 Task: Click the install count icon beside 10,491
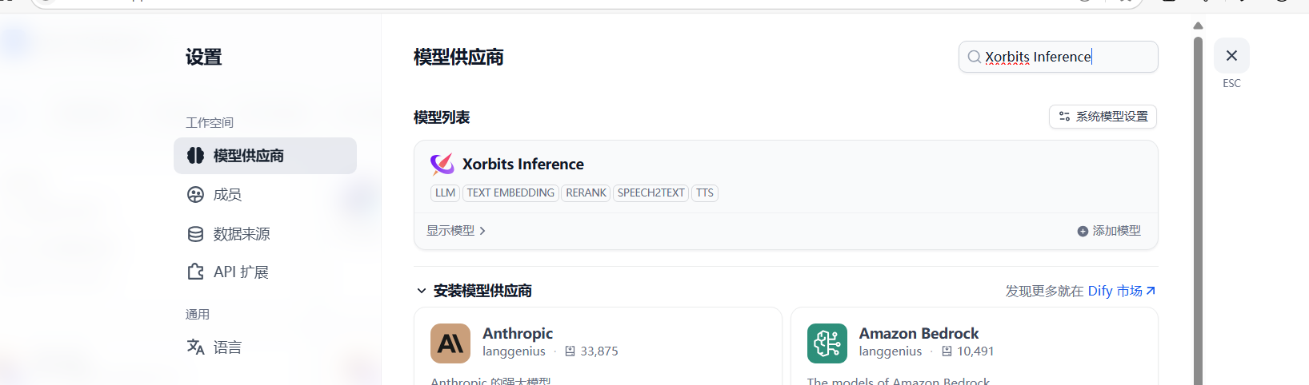[x=947, y=351]
